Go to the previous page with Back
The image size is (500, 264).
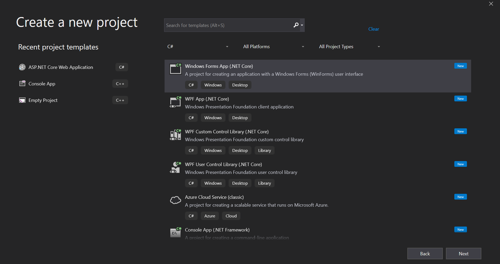(425, 254)
